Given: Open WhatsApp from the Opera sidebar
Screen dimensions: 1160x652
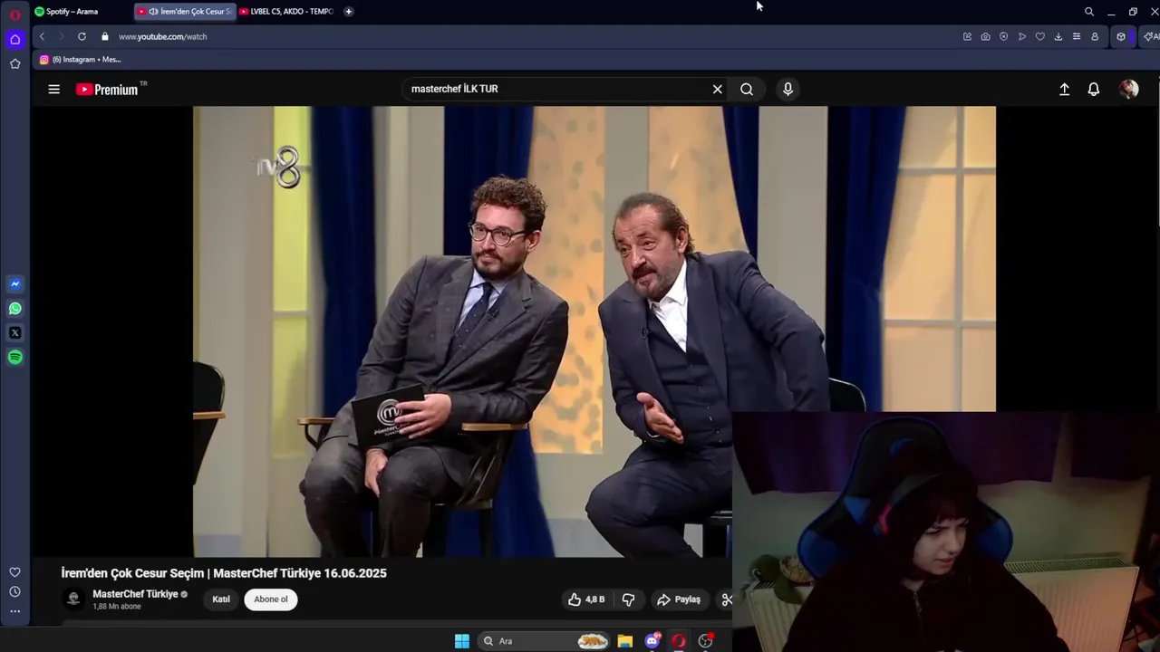Looking at the screenshot, I should [x=14, y=309].
